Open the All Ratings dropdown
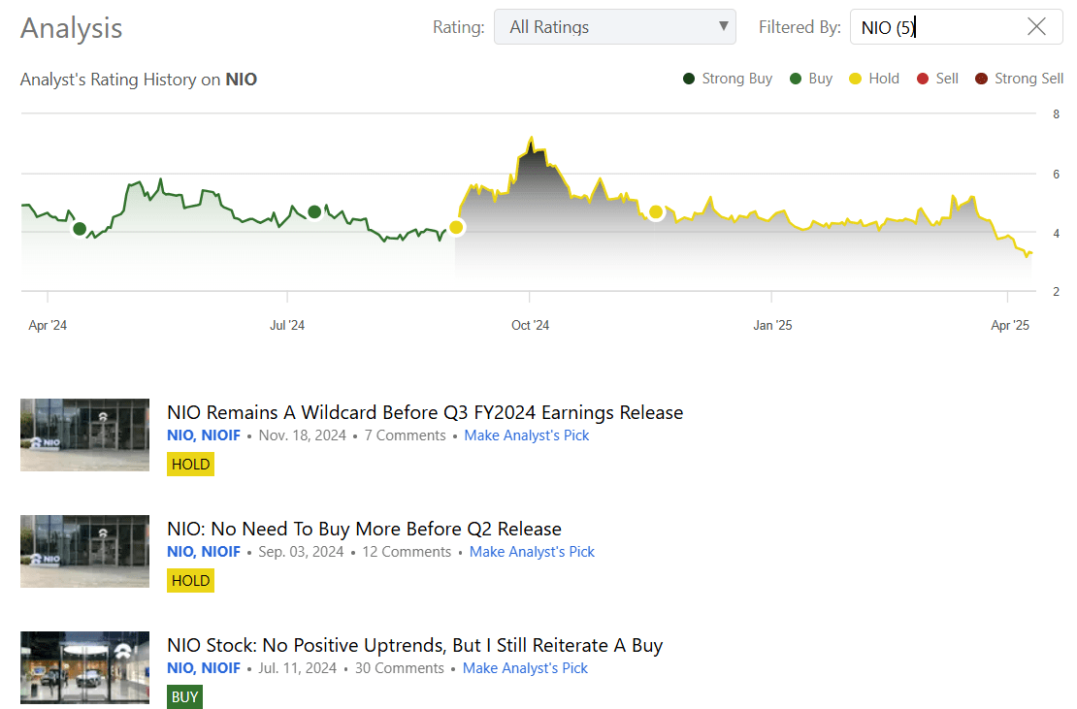 coord(615,26)
